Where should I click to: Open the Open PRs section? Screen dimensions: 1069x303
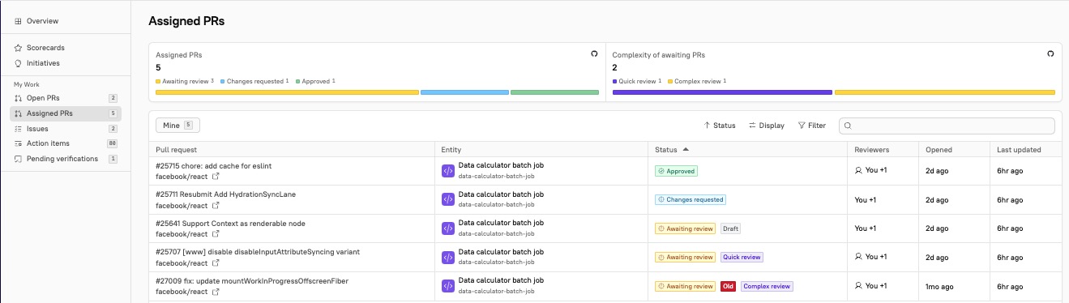tap(65, 98)
